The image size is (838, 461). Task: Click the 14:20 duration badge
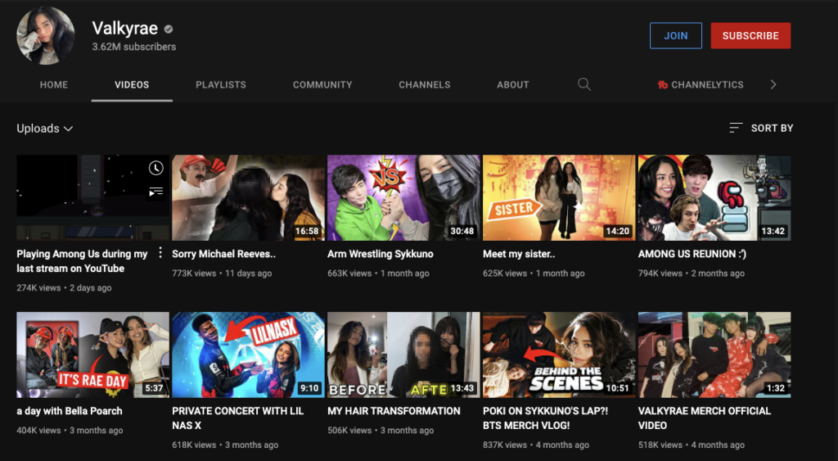pos(617,231)
